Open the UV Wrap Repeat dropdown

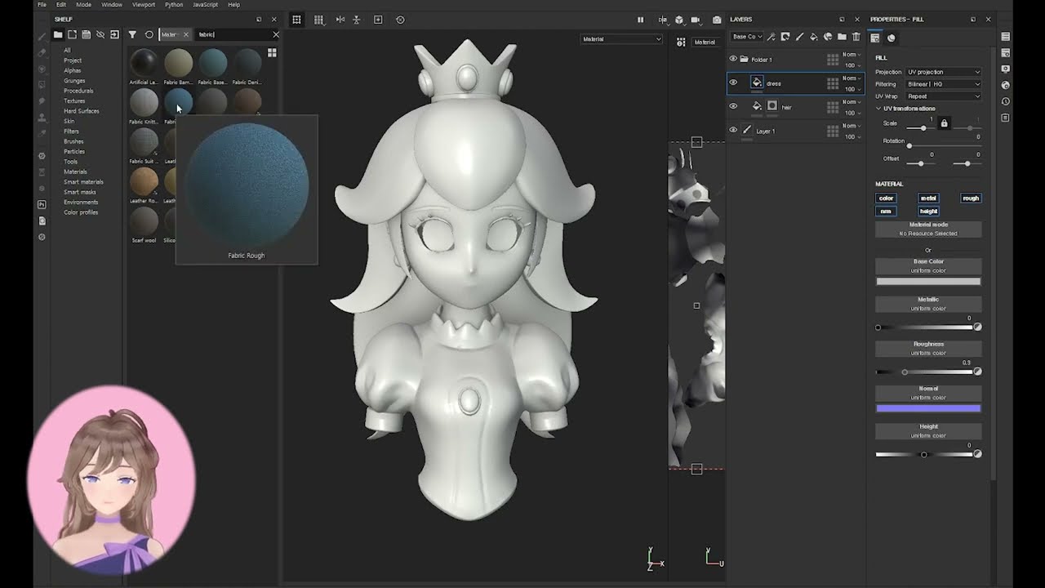[x=943, y=96]
